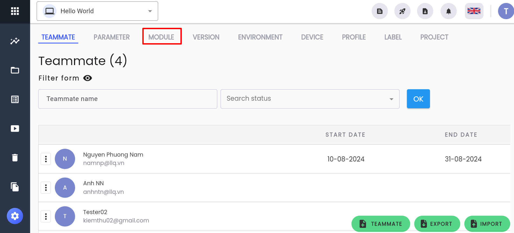Change language via UK flag

coord(474,11)
